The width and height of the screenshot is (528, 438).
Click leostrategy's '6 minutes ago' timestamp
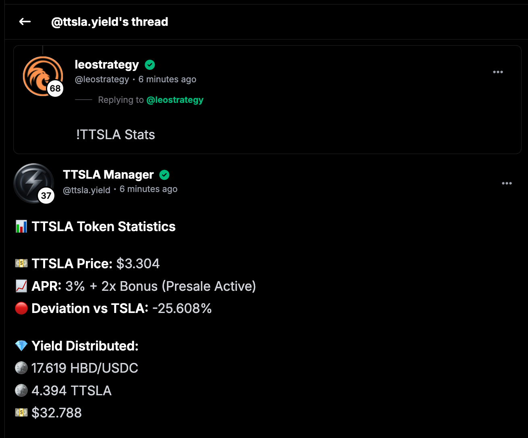[167, 79]
